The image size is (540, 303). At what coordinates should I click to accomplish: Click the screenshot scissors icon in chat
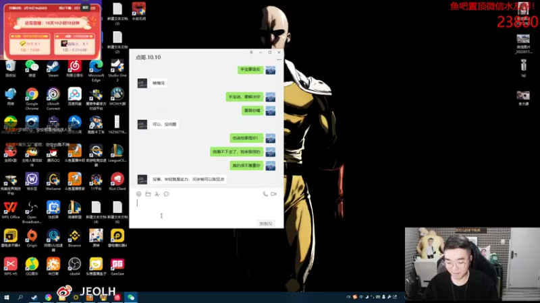click(x=157, y=194)
